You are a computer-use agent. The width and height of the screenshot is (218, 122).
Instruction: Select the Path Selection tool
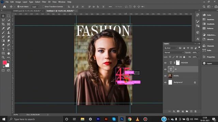[9, 49]
